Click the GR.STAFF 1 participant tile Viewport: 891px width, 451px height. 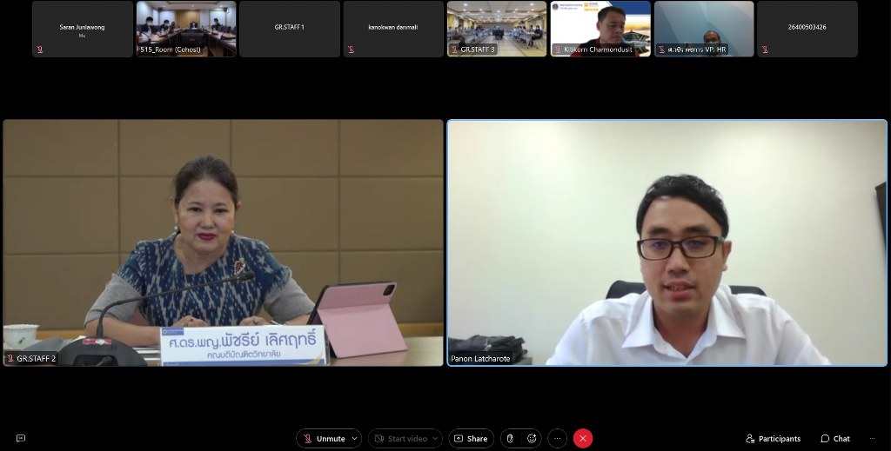[x=290, y=29]
